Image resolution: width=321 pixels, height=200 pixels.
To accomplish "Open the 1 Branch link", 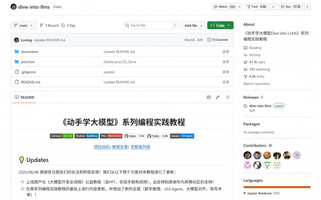I will coord(49,25).
